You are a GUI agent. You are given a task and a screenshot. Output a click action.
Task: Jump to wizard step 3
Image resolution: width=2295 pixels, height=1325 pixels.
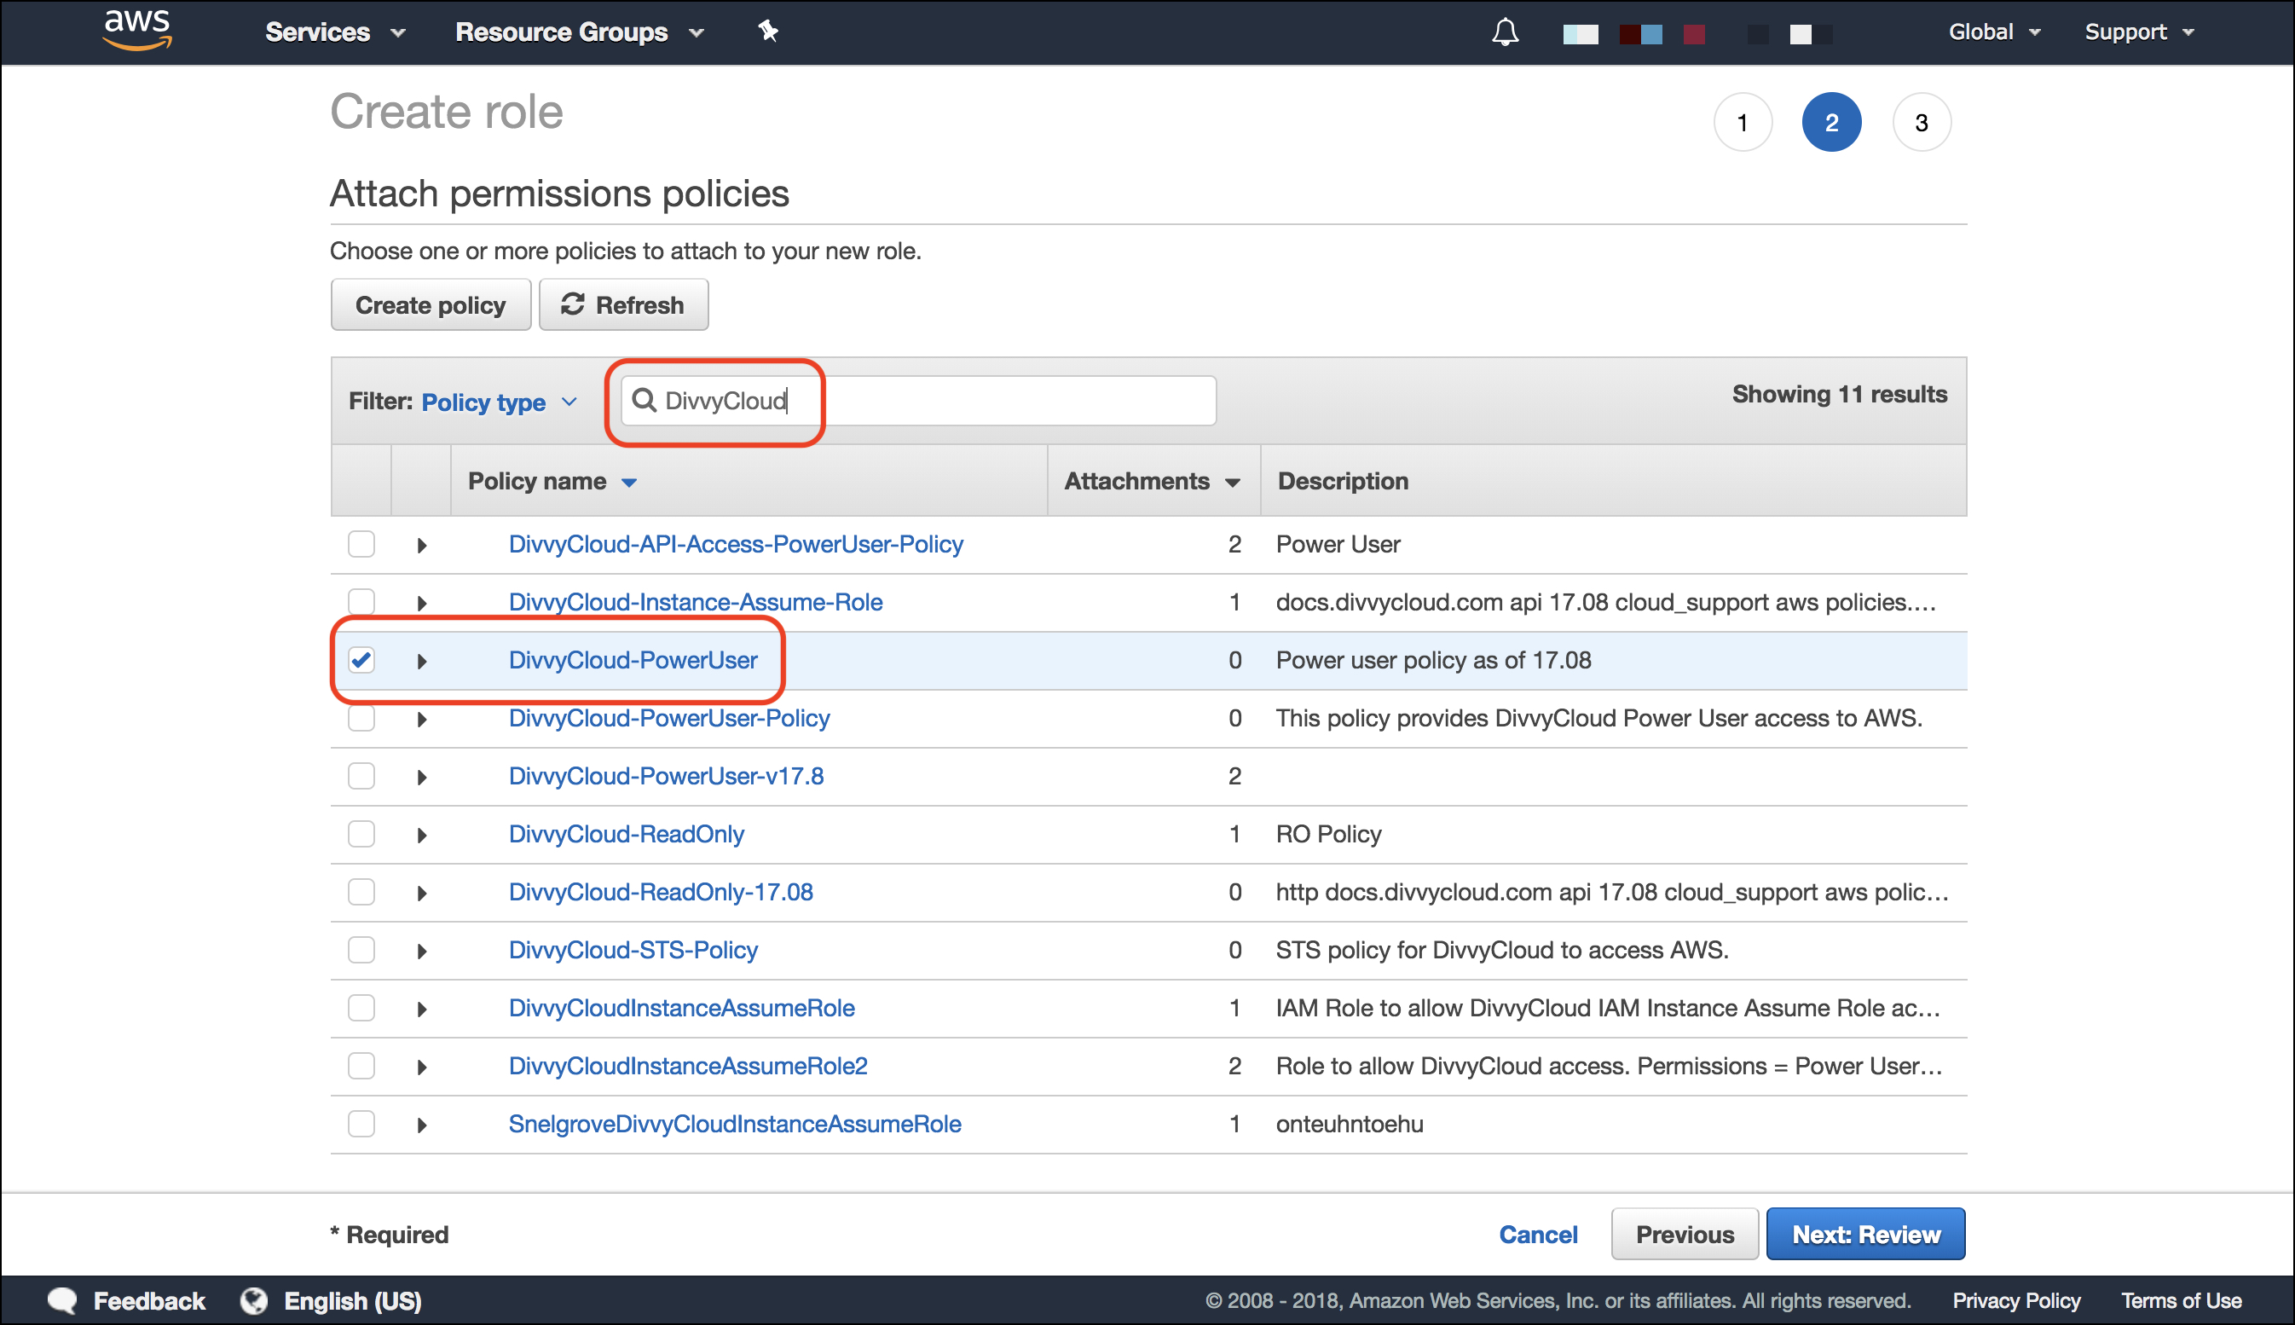[1921, 122]
